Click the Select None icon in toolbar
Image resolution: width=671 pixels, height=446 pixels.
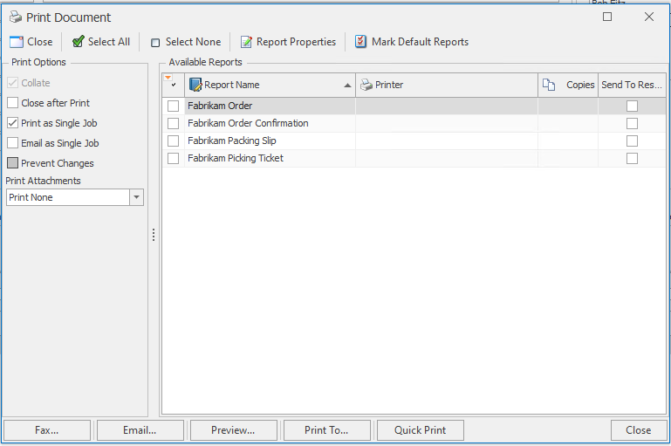pos(155,42)
